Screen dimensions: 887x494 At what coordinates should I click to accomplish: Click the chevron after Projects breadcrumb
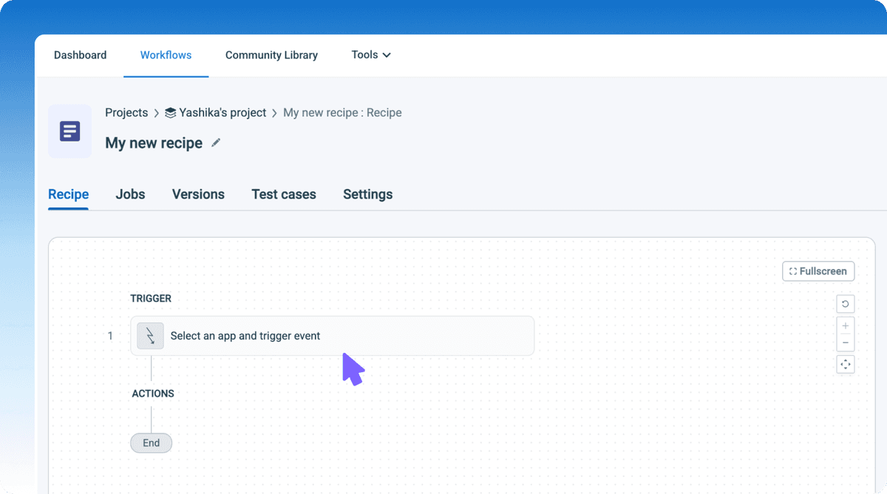pyautogui.click(x=156, y=112)
